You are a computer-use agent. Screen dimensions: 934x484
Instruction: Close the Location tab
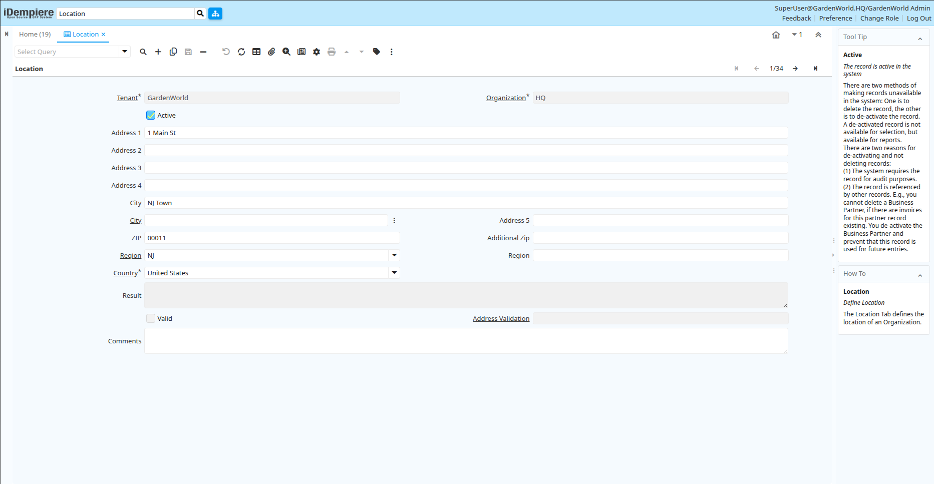(104, 35)
